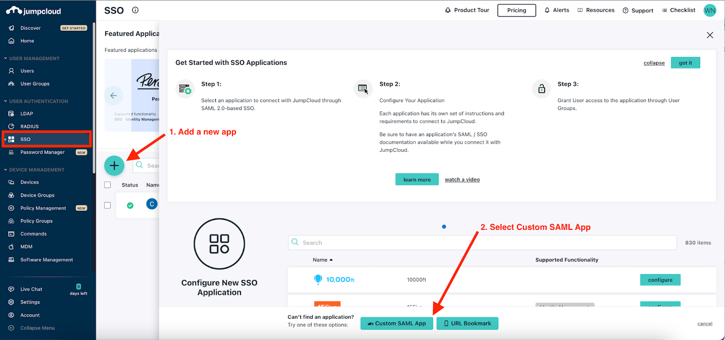The height and width of the screenshot is (340, 725).
Task: Click the collapse link
Action: point(654,63)
